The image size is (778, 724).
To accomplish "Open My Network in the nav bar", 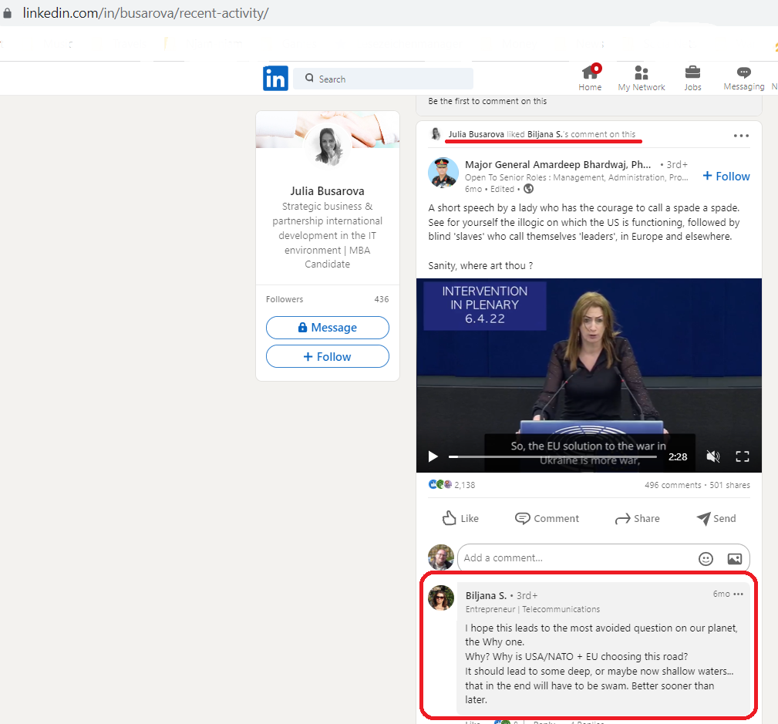I will point(642,79).
